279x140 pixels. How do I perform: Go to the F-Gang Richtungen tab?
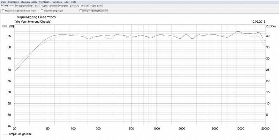(x=49, y=6)
